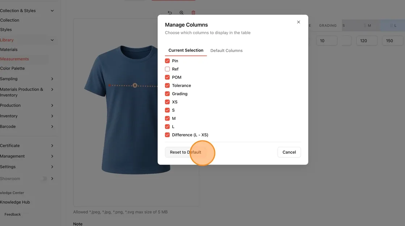Uncheck the POM column checkbox
Image resolution: width=405 pixels, height=226 pixels.
click(x=167, y=77)
